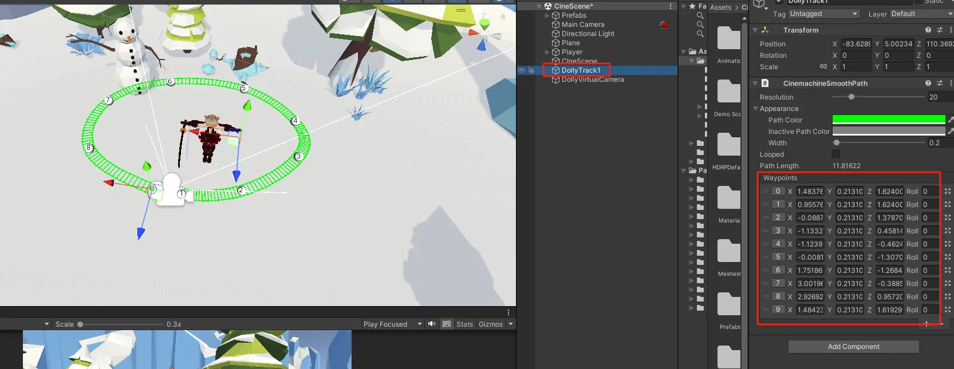This screenshot has width=954, height=369.
Task: Add a new waypoint with plus button
Action: pos(927,324)
